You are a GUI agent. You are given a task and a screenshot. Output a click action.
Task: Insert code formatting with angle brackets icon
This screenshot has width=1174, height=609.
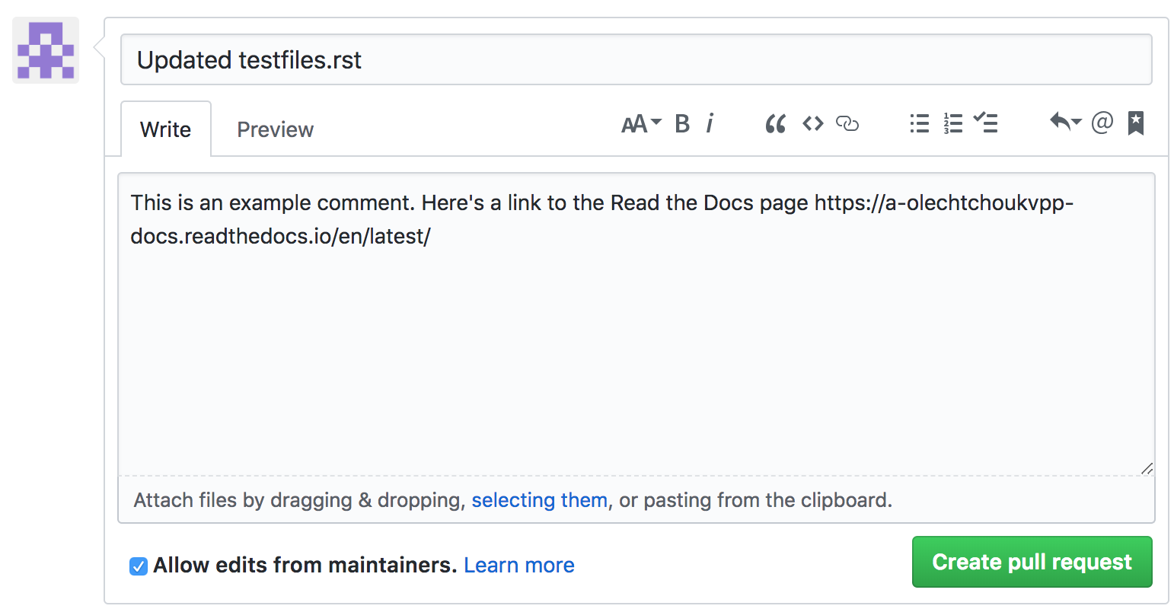pyautogui.click(x=812, y=123)
